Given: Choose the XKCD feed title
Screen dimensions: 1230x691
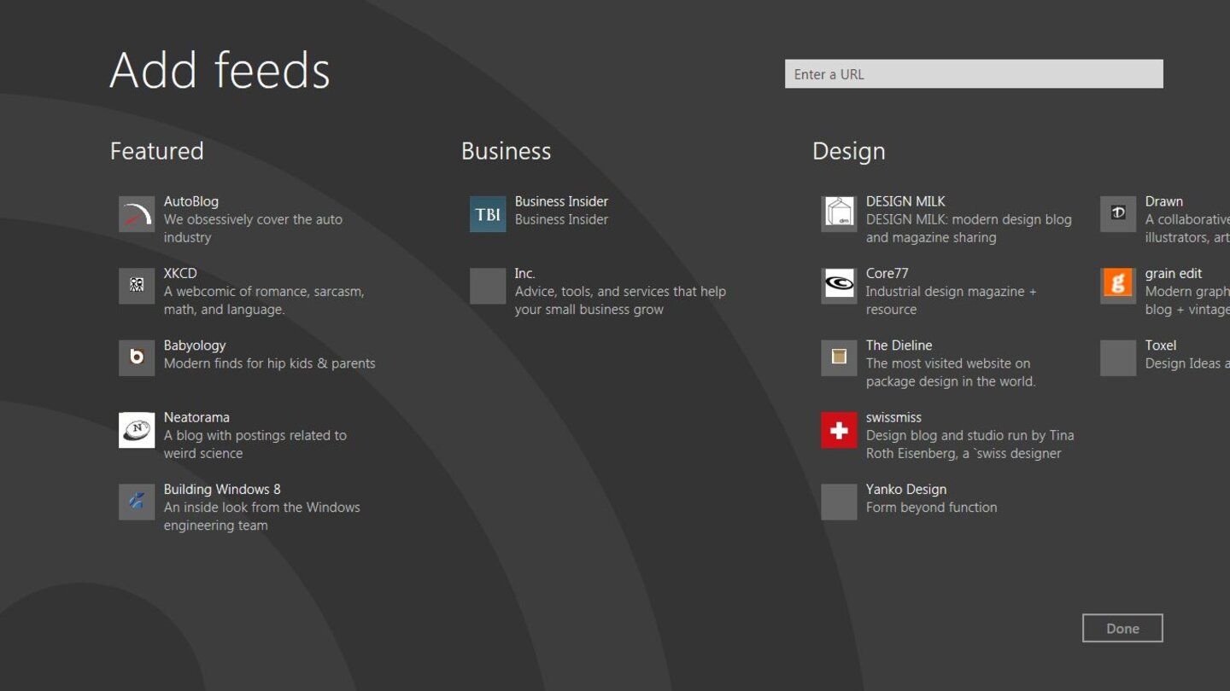Looking at the screenshot, I should coord(180,273).
